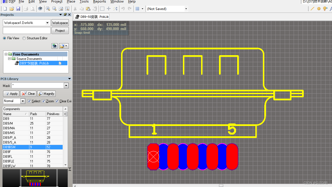Click the Magnify button
This screenshot has width=332, height=187.
click(x=47, y=94)
